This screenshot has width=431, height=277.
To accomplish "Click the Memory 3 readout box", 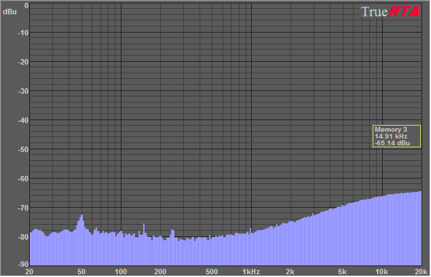I will (x=396, y=136).
